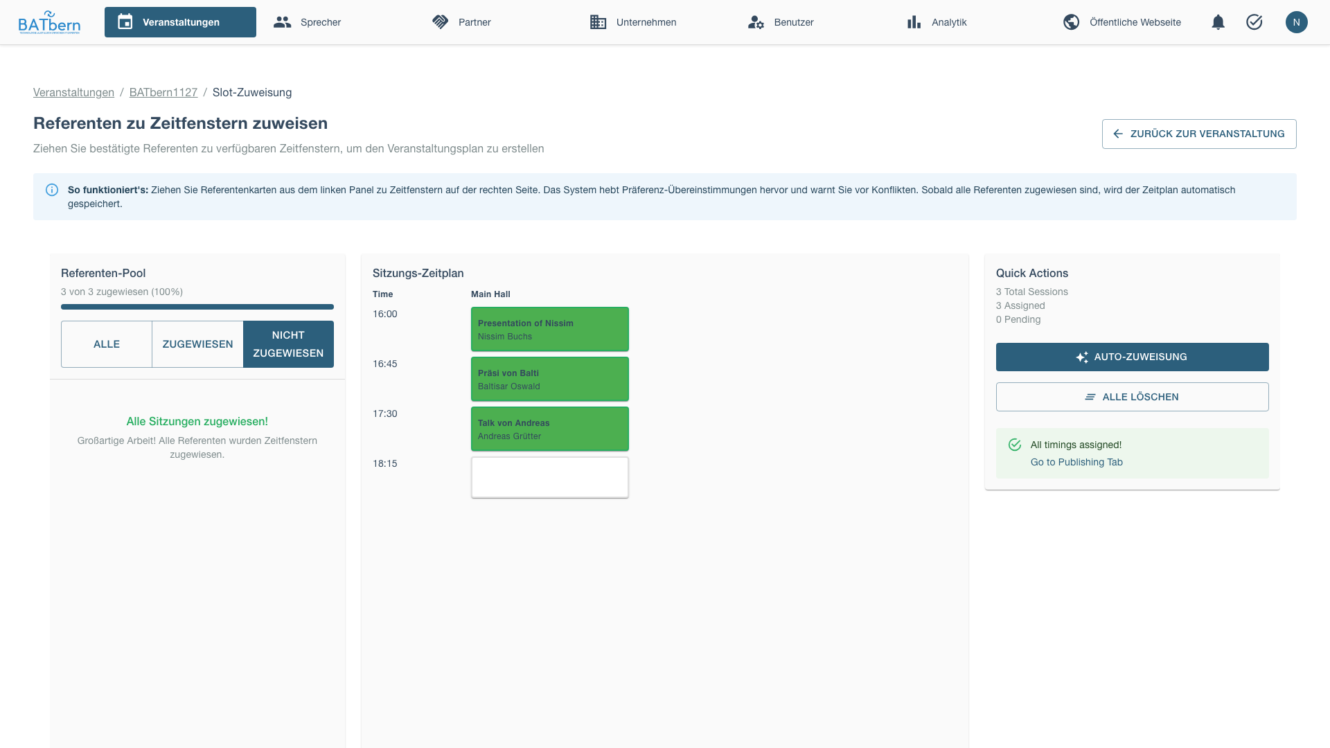Viewport: 1330px width, 748px height.
Task: Click the '3 Total Sessions' text
Action: tap(1032, 292)
